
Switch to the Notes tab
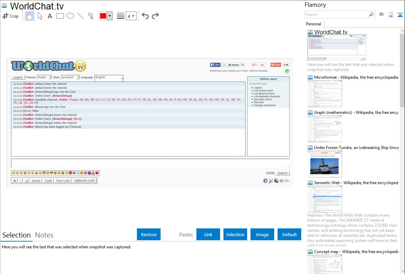point(44,235)
